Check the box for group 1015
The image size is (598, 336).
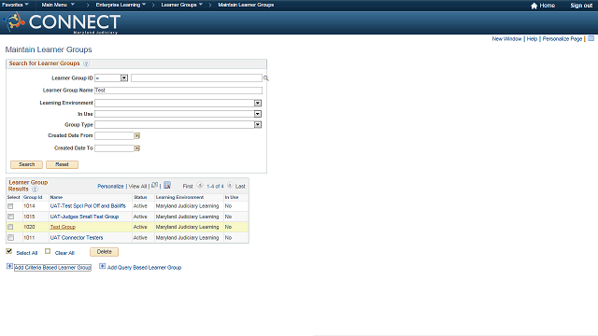(10, 217)
